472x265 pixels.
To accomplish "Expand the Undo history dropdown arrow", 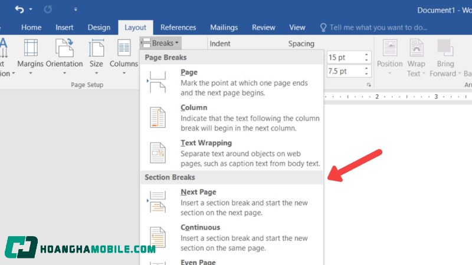I will [x=31, y=10].
